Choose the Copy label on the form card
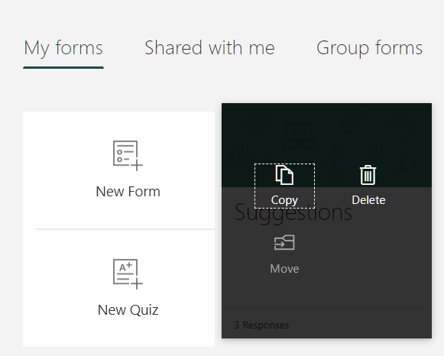 click(x=284, y=200)
